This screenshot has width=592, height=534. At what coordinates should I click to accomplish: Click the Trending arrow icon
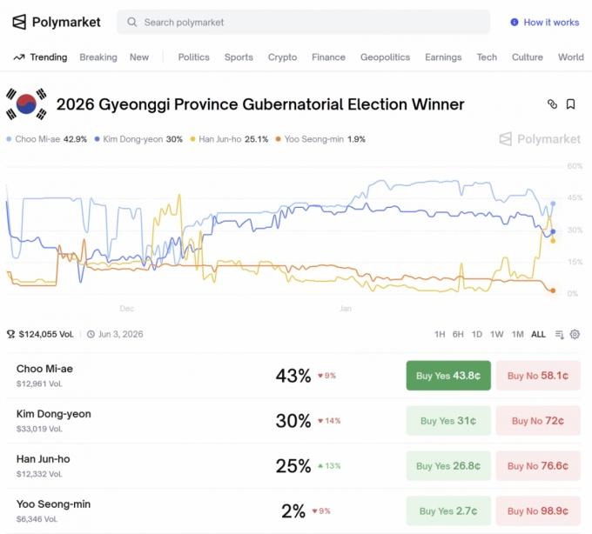pyautogui.click(x=18, y=57)
